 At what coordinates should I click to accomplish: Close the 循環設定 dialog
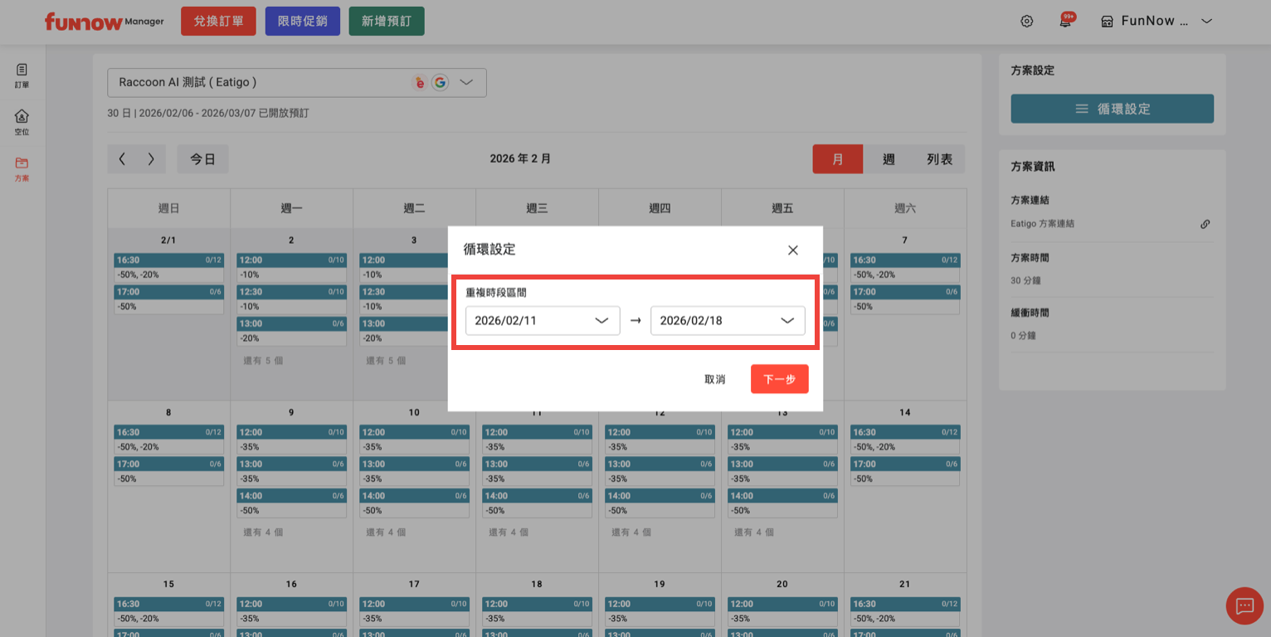pyautogui.click(x=793, y=250)
